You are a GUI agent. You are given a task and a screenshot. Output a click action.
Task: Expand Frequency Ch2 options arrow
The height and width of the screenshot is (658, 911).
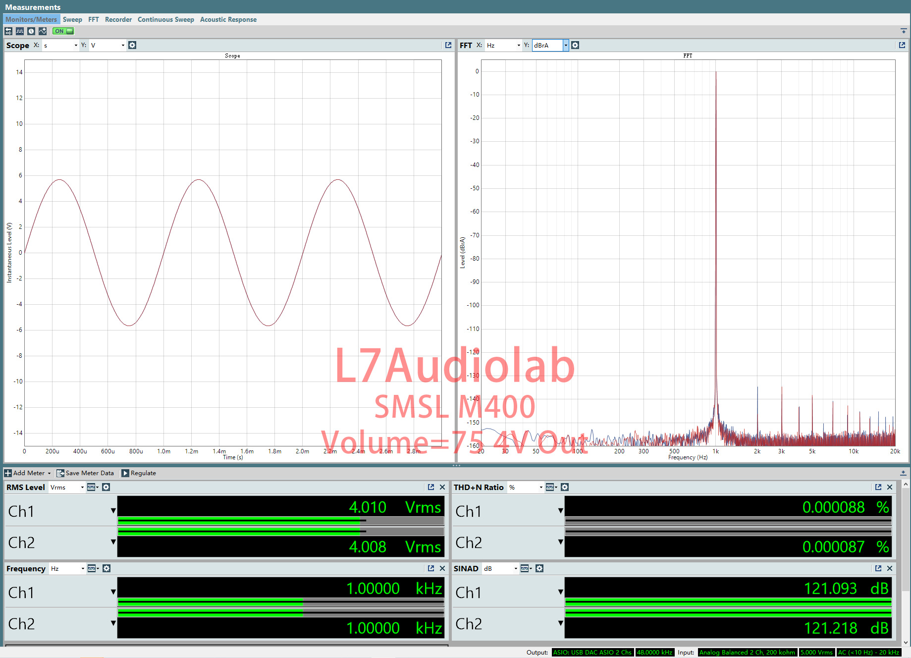(113, 623)
